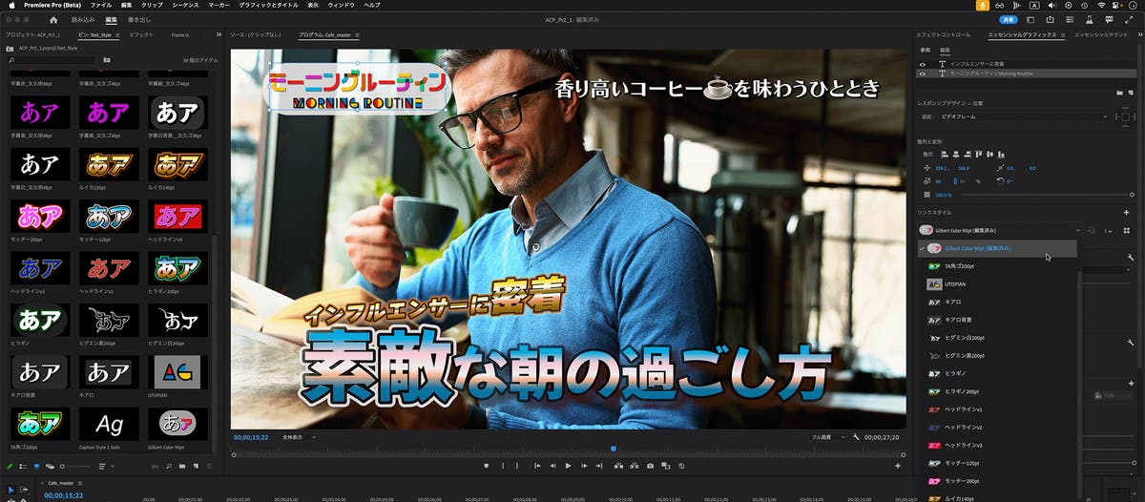Go to the Home screen icon
This screenshot has width=1145, height=502.
pos(52,19)
